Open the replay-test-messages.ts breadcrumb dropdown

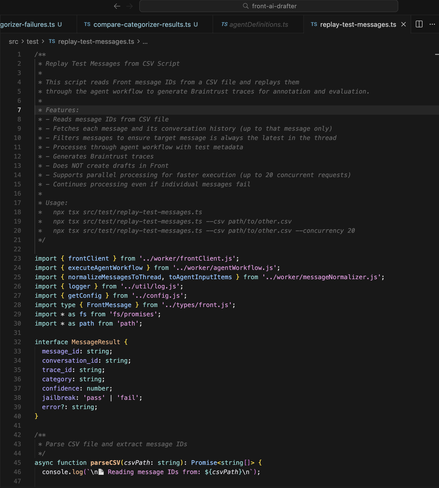(x=96, y=41)
